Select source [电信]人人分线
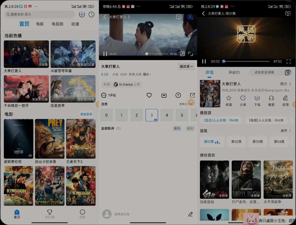This screenshot has height=225, width=296. pyautogui.click(x=266, y=120)
